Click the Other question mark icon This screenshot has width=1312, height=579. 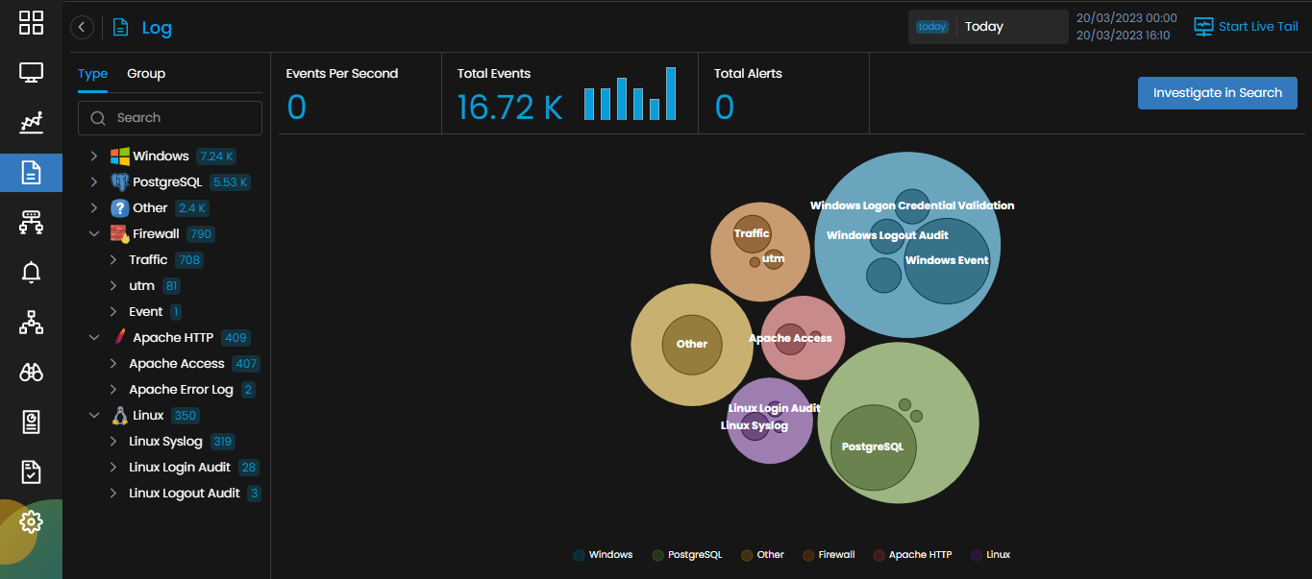click(119, 207)
